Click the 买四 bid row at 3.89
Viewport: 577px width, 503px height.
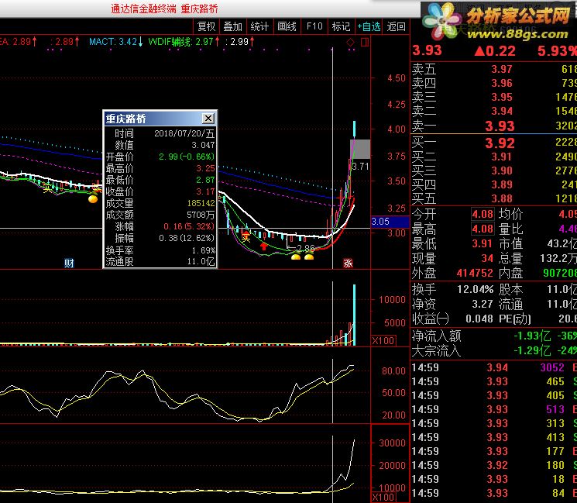coord(494,185)
